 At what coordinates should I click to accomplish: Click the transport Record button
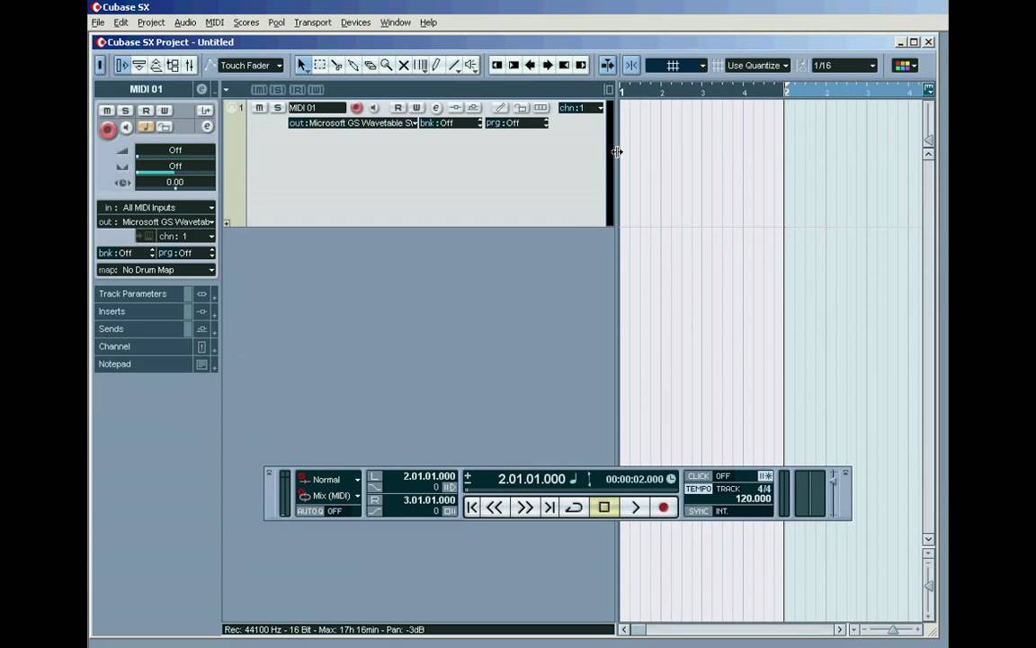pyautogui.click(x=664, y=508)
